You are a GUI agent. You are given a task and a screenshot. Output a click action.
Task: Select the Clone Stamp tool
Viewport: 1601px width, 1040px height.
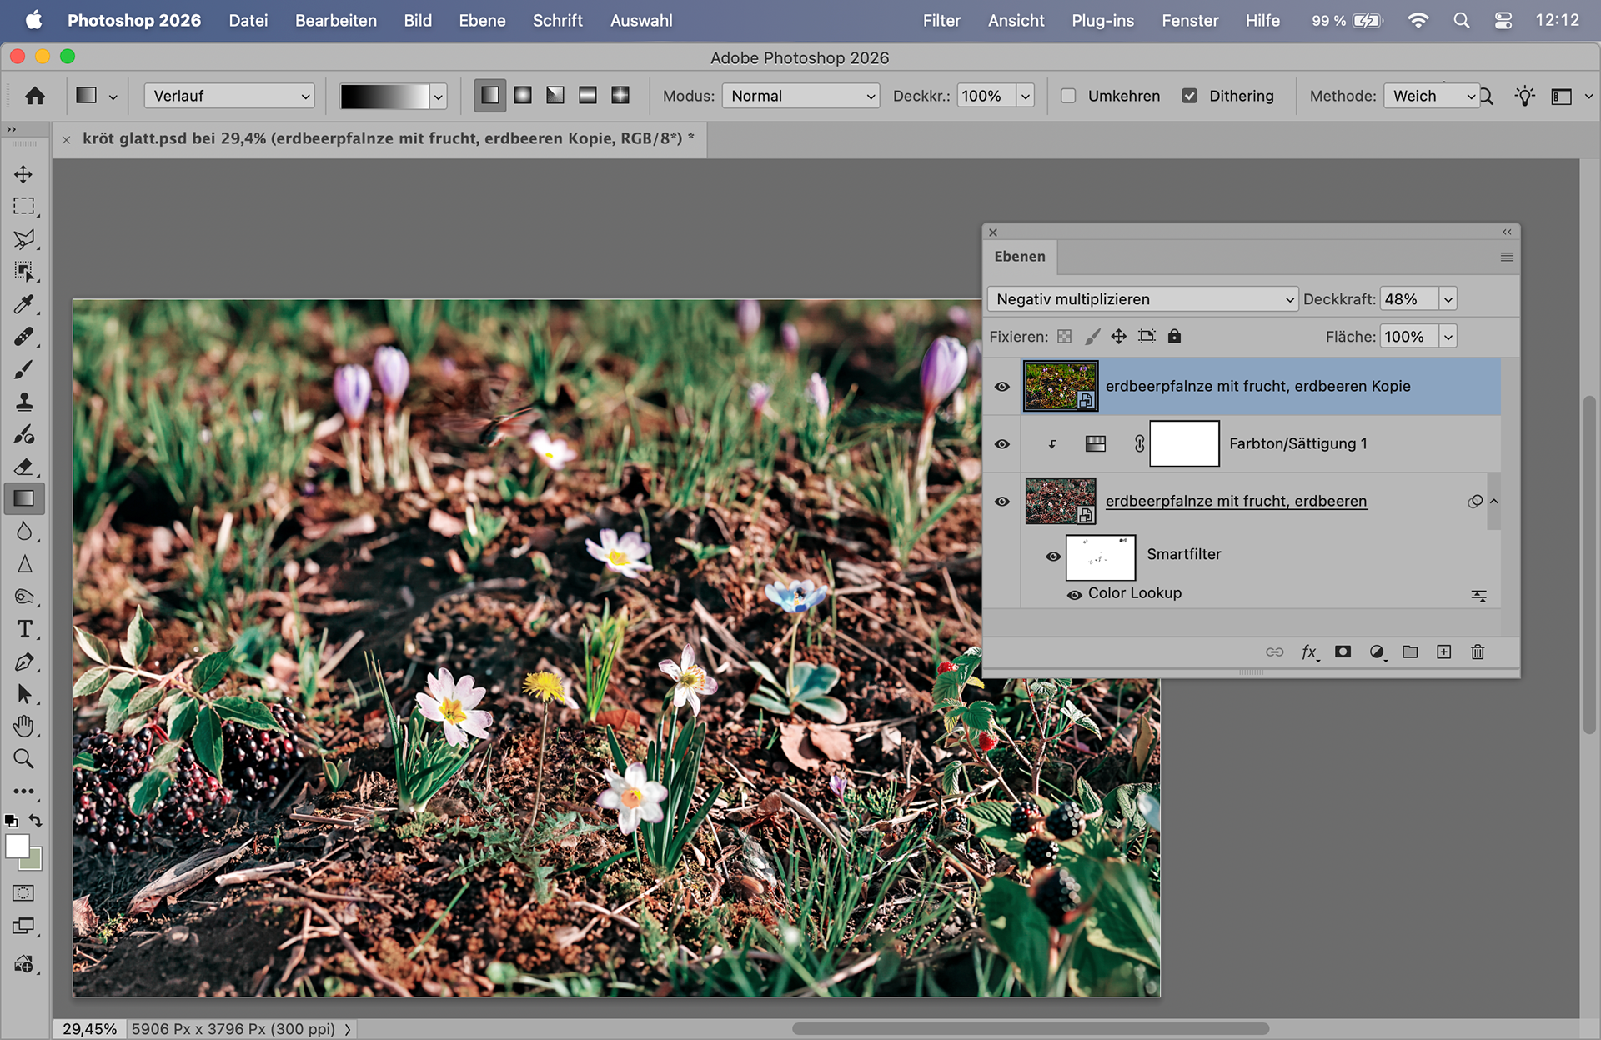pyautogui.click(x=23, y=402)
